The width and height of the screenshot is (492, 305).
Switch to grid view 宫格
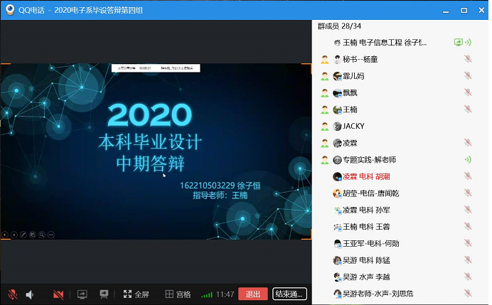tap(178, 294)
